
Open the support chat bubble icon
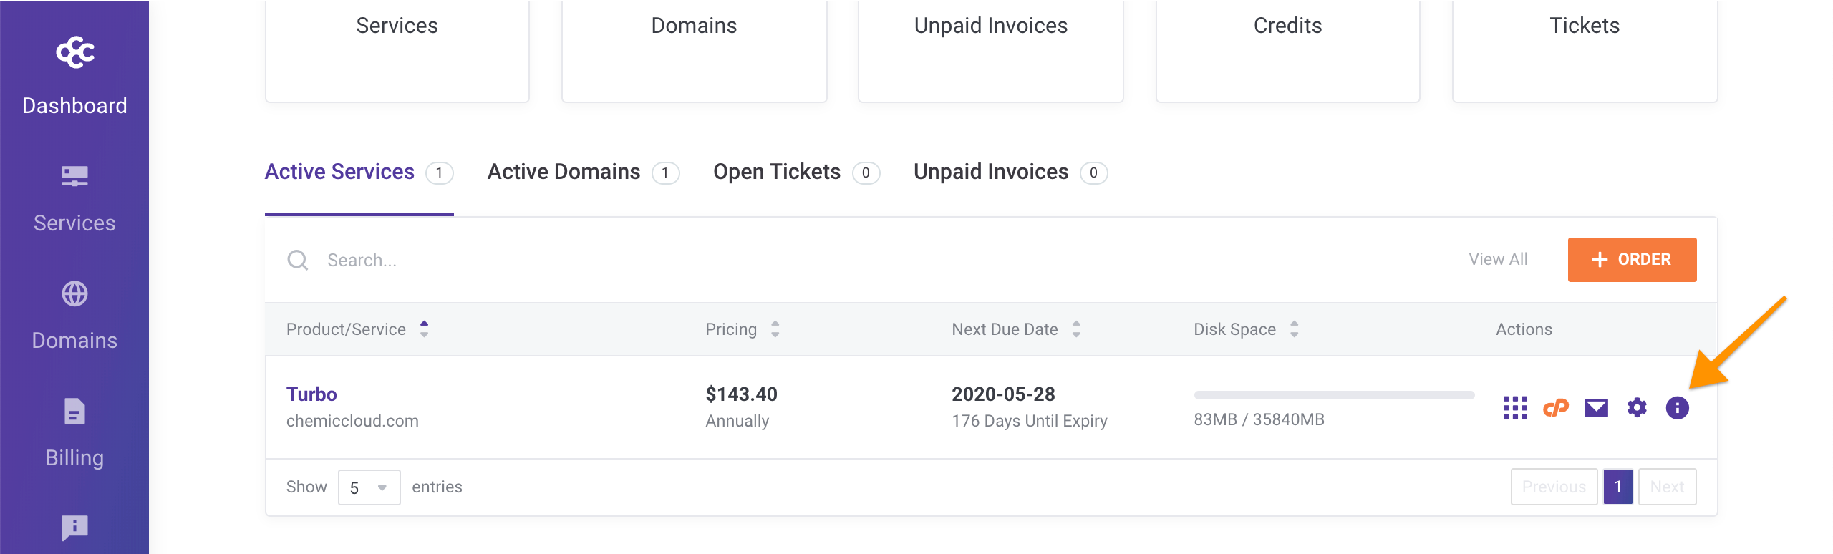click(74, 528)
